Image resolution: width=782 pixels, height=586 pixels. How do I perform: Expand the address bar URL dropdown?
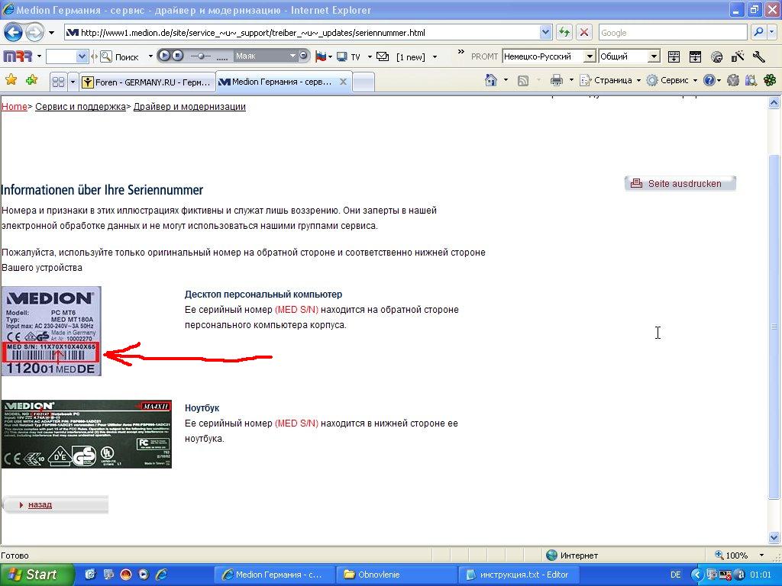coord(545,33)
